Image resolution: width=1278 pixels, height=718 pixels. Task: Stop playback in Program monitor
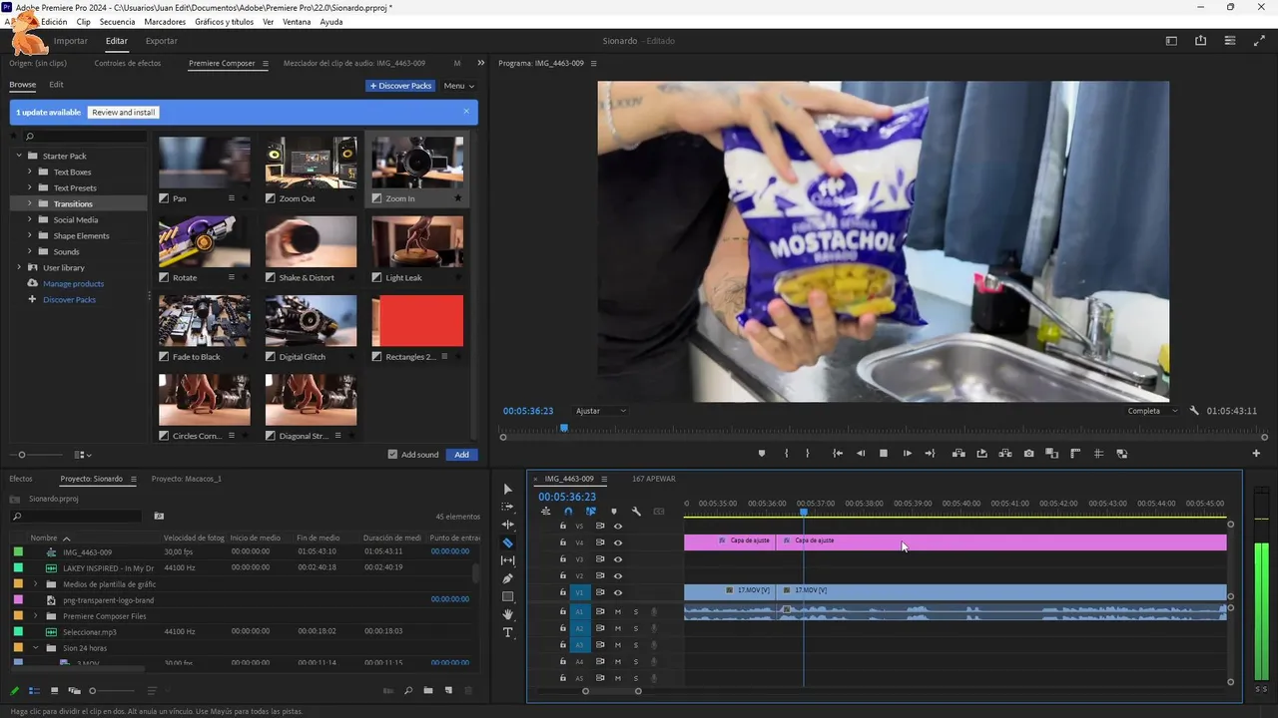[x=884, y=454]
